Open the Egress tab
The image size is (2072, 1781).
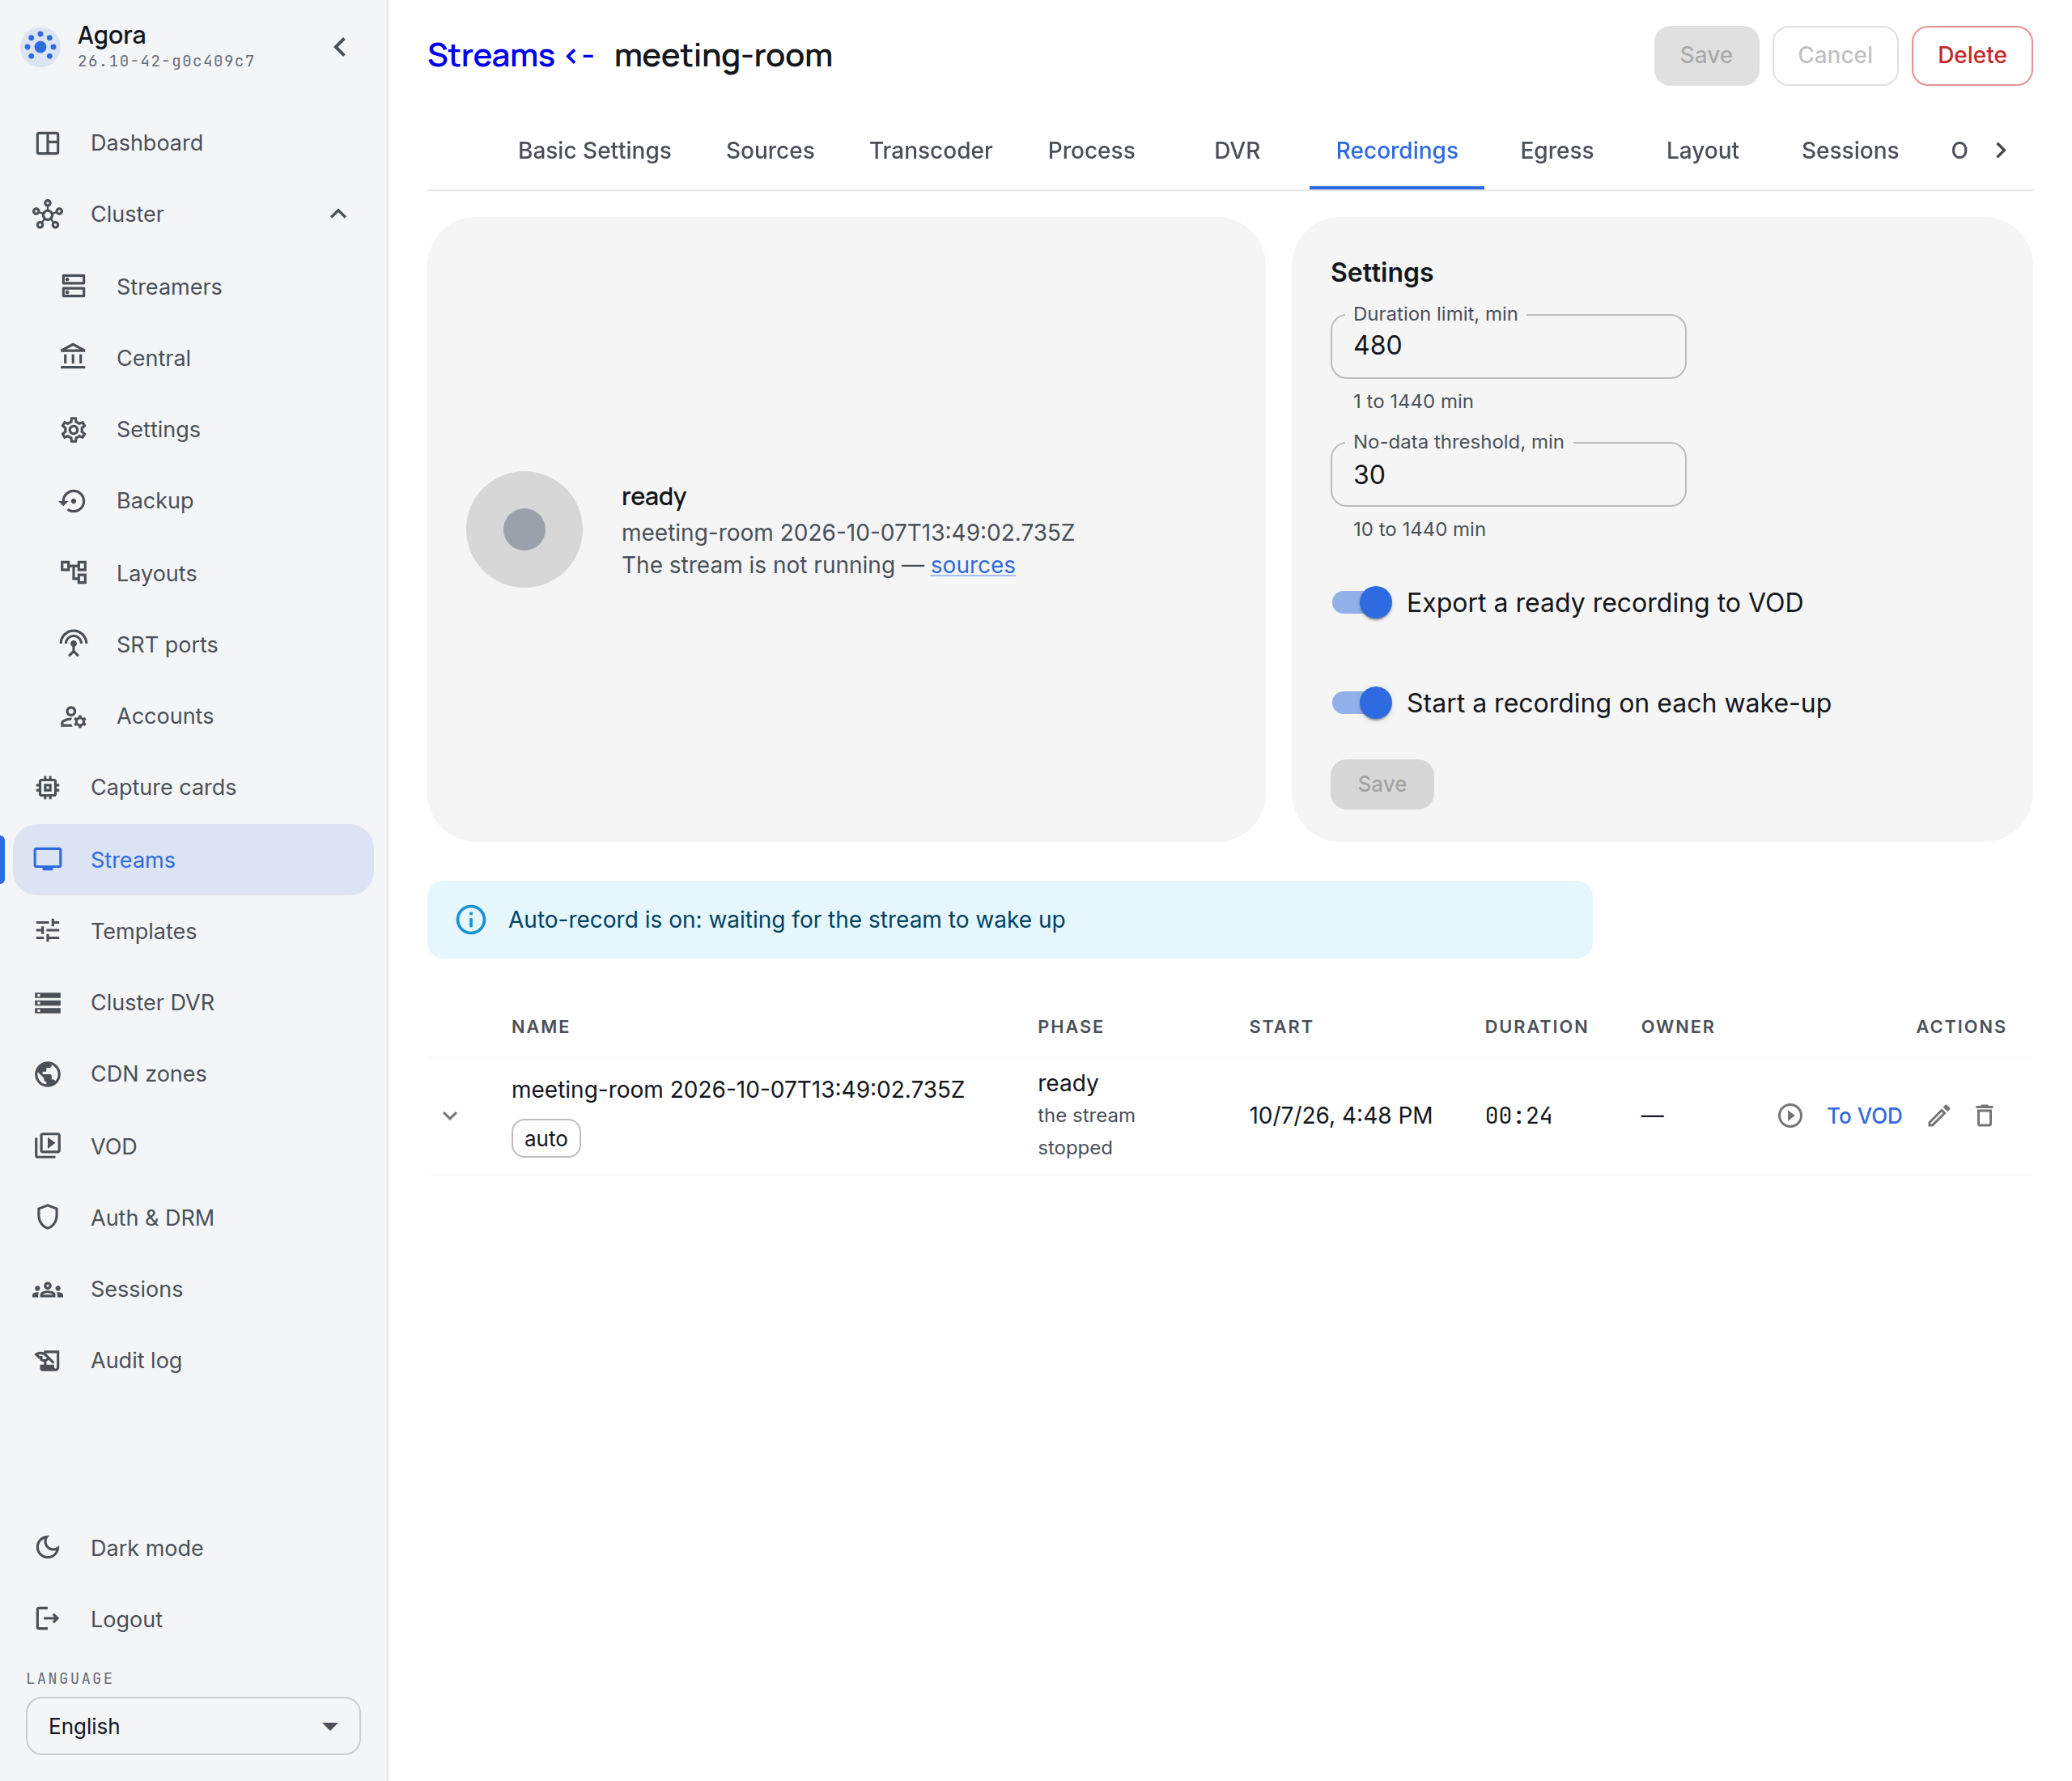coord(1556,150)
